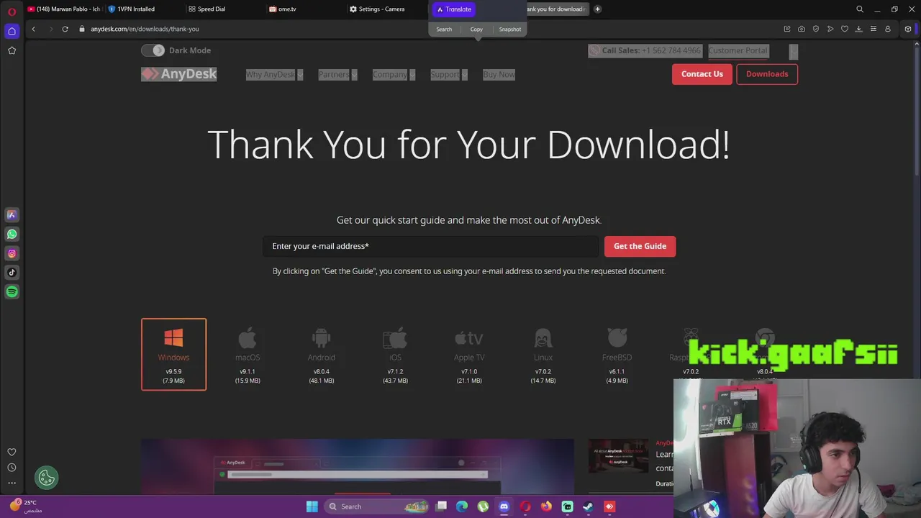
Task: Open Spotify in the sidebar
Action: coord(12,291)
